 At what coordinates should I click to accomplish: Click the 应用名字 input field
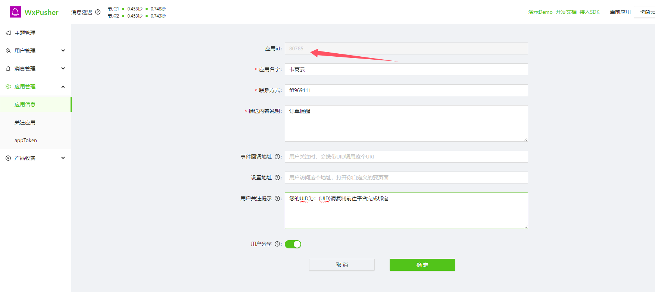point(406,69)
